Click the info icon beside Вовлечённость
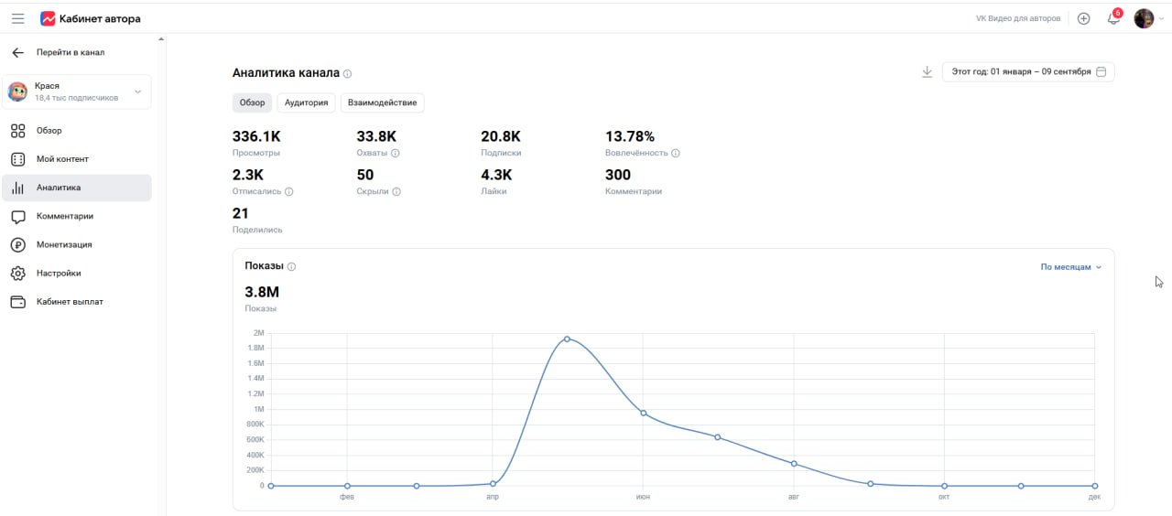 (676, 154)
